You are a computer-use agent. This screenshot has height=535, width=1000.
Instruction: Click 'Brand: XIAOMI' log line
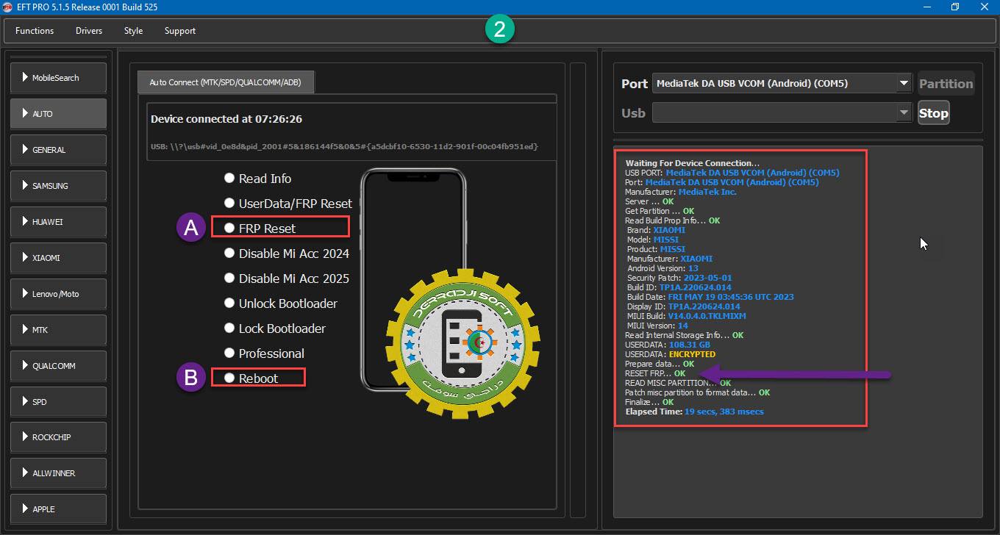pos(656,230)
